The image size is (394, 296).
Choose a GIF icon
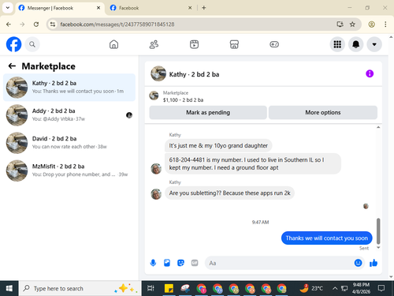tap(195, 263)
